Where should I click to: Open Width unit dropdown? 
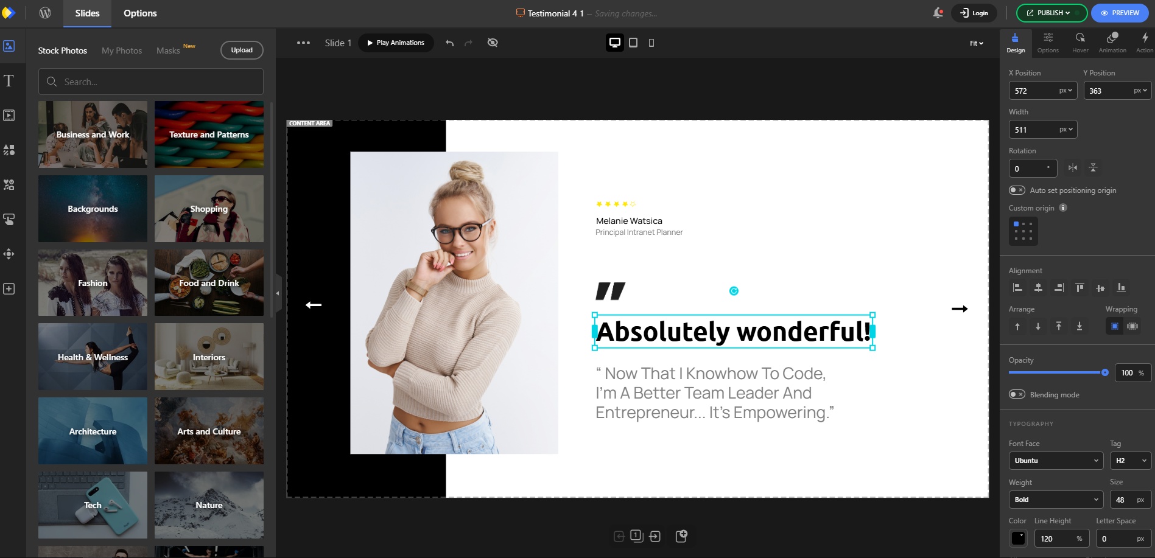[1065, 130]
